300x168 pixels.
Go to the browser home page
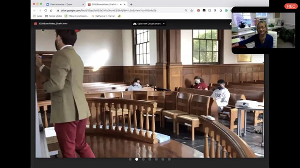click(51, 11)
